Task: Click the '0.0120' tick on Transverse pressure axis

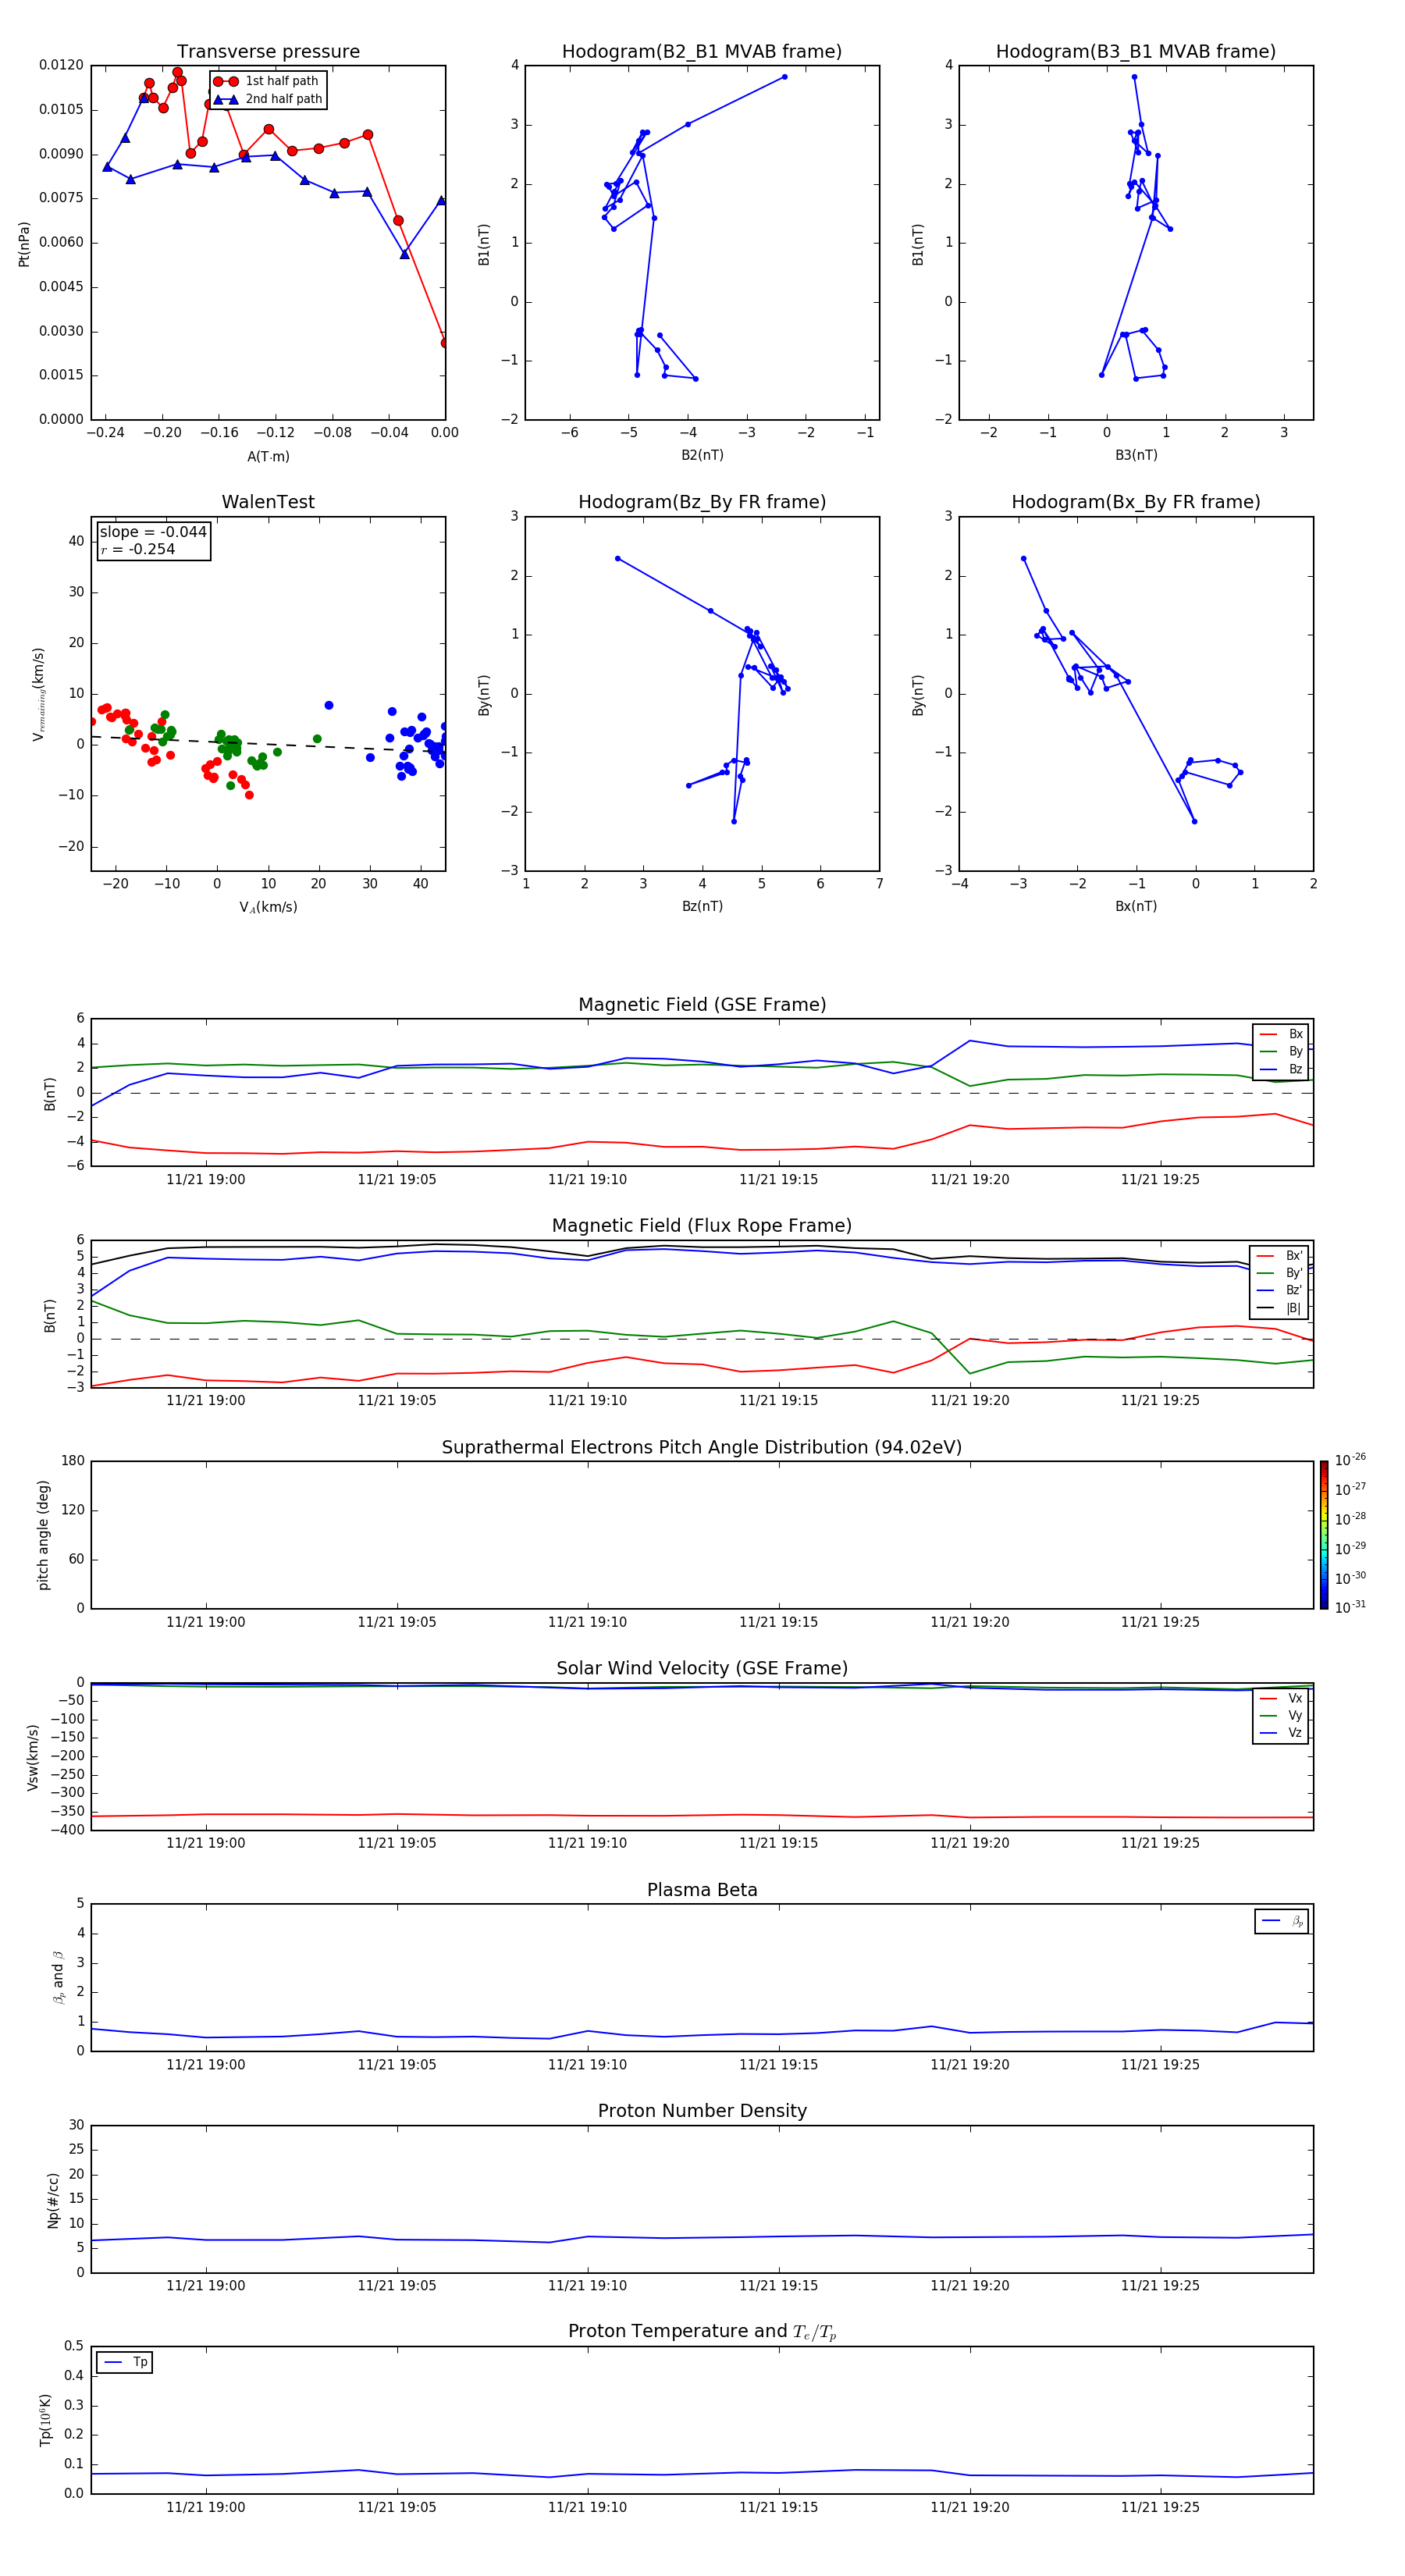Action: tap(61, 65)
